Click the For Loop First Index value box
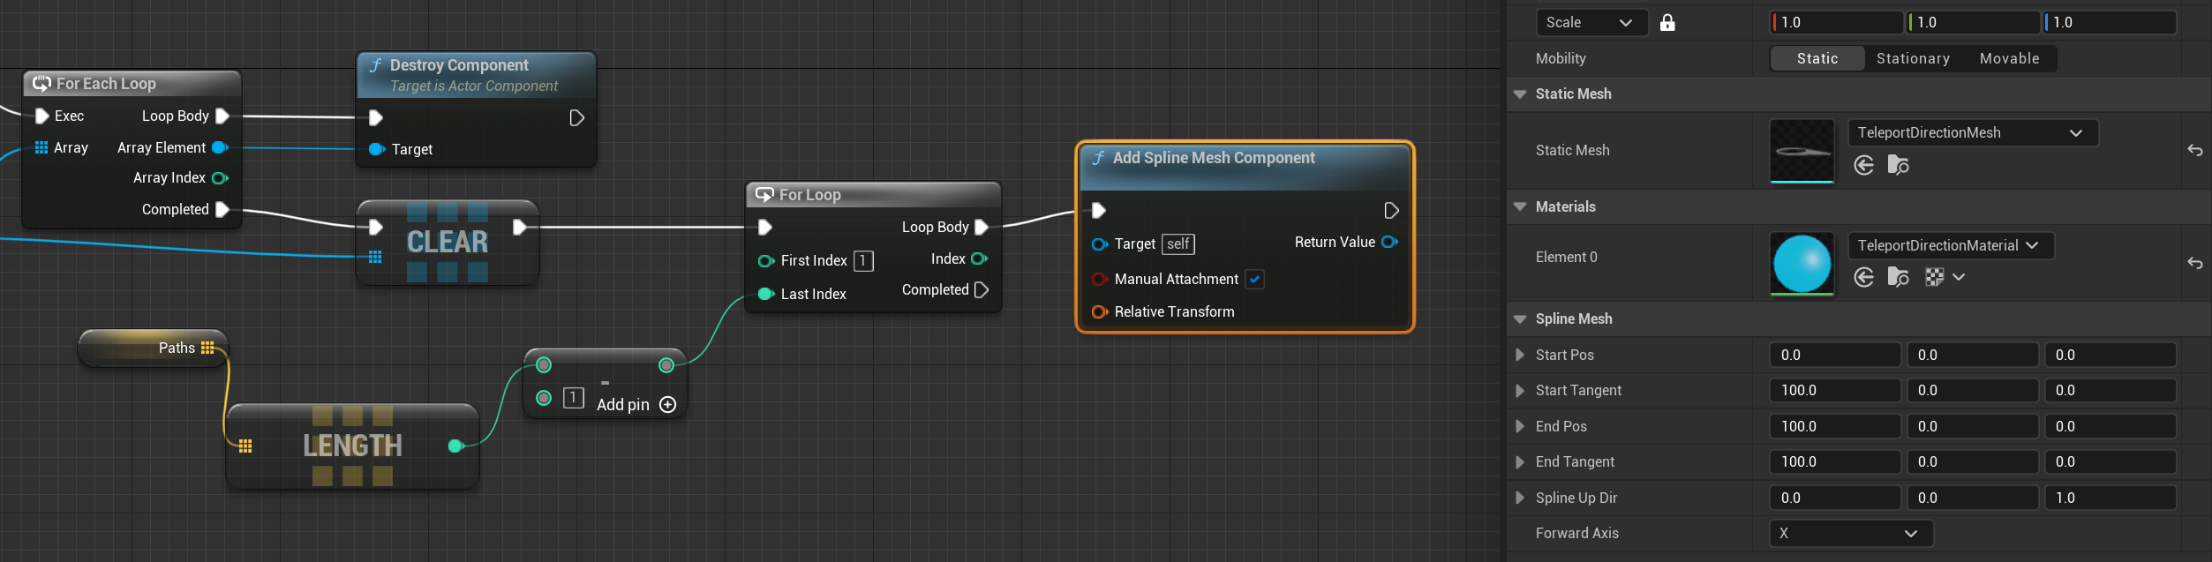This screenshot has height=562, width=2212. tap(863, 261)
